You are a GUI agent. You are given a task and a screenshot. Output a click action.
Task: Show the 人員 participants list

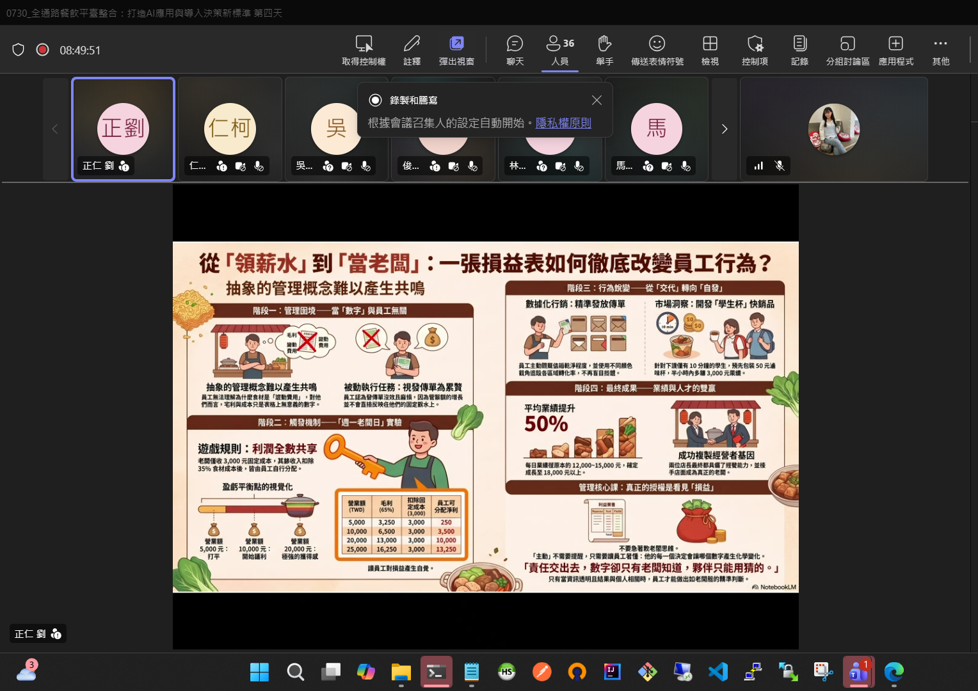[x=560, y=51]
